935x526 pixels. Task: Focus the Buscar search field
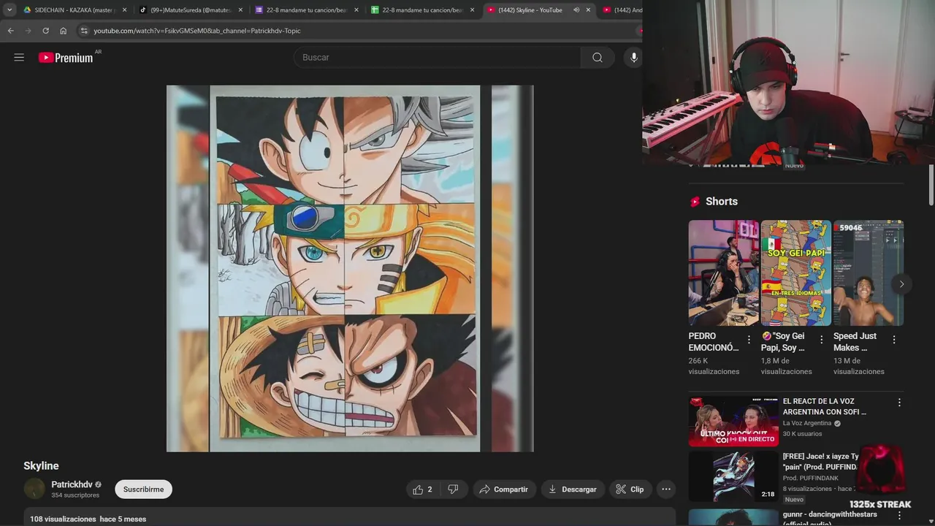(x=438, y=58)
